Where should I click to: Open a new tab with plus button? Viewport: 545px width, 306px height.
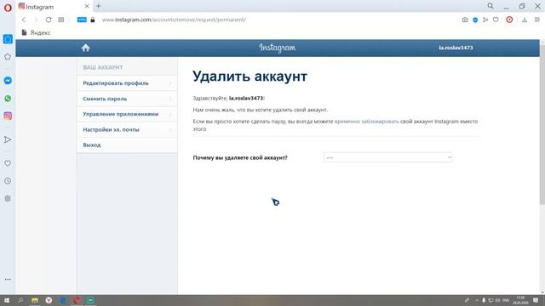99,6
